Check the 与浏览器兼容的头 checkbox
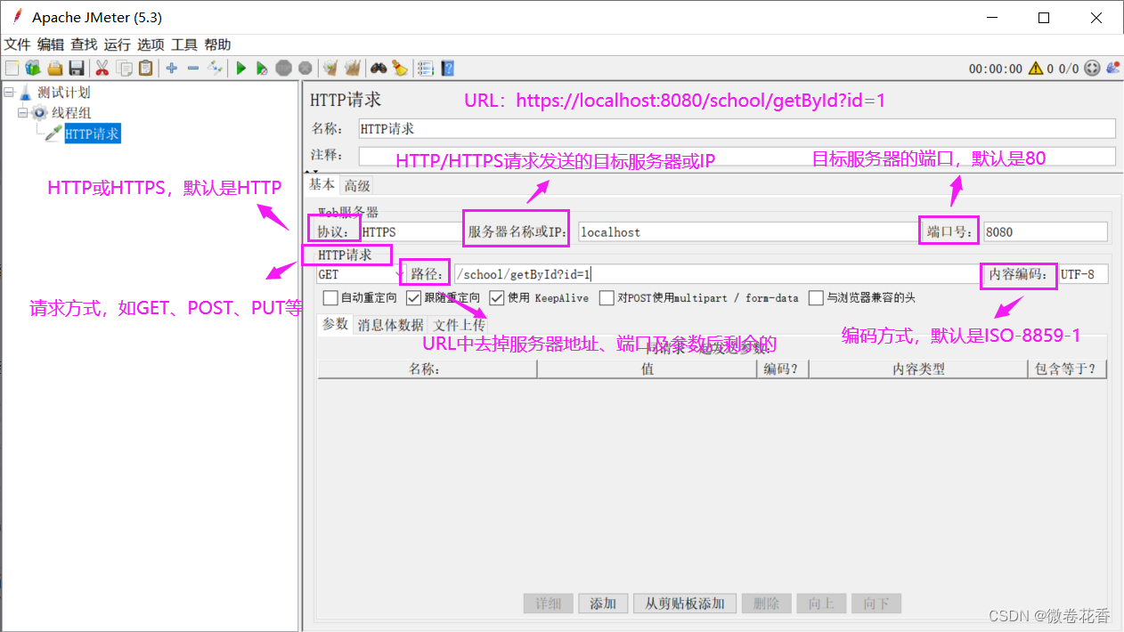1124x632 pixels. pyautogui.click(x=816, y=298)
